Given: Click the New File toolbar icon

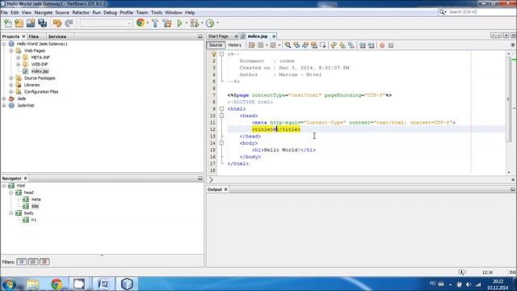Looking at the screenshot, I should 8,23.
